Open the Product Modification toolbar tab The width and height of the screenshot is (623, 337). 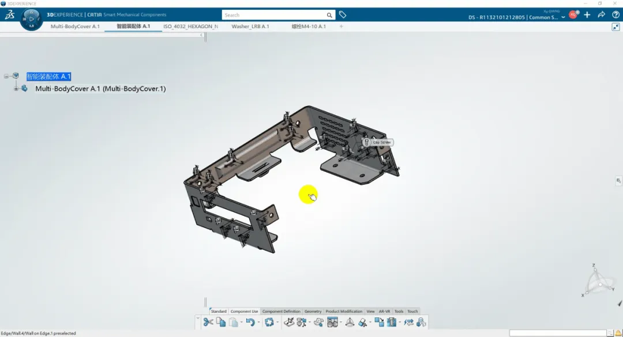(x=344, y=311)
